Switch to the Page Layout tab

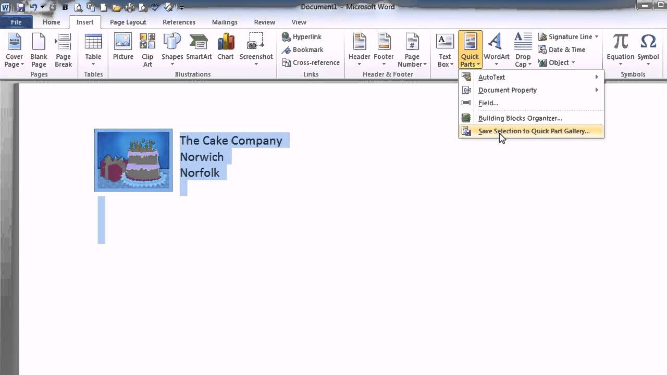pyautogui.click(x=128, y=22)
